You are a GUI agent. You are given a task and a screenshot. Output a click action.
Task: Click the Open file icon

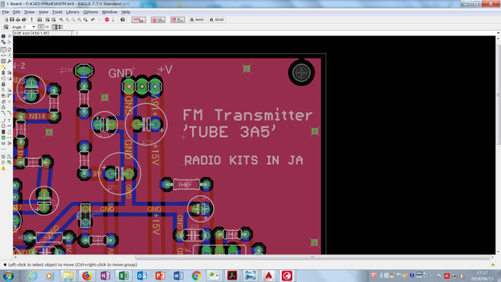click(4, 19)
